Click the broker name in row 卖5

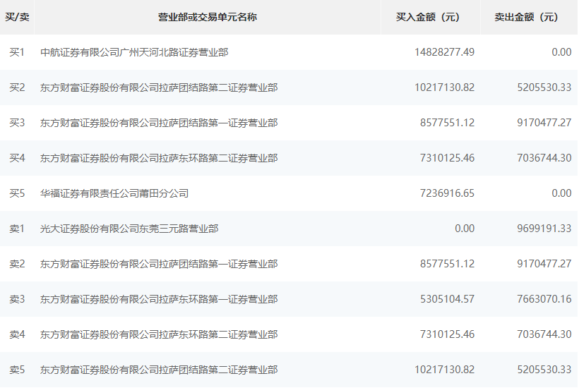(x=159, y=370)
